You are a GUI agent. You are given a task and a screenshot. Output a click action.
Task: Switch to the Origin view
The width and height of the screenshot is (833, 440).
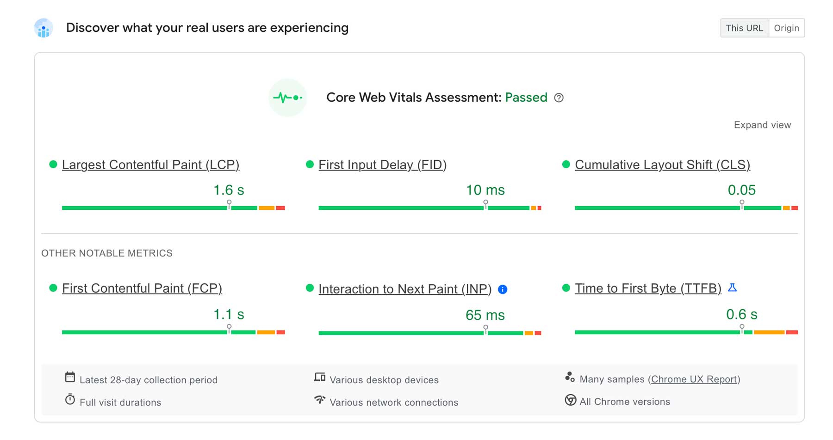[787, 28]
